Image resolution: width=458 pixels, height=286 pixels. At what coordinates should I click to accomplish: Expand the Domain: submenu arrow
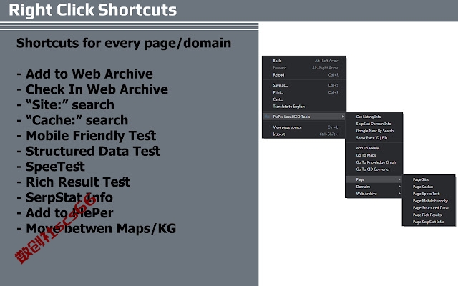(399, 187)
